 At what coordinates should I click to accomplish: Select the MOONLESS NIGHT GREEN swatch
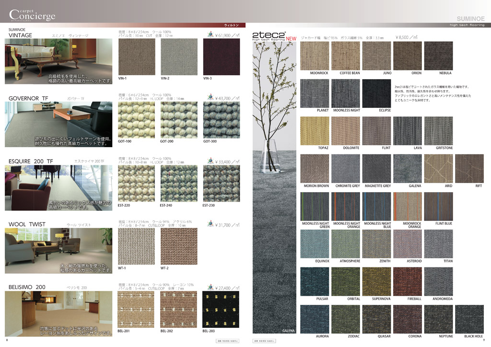(x=315, y=207)
